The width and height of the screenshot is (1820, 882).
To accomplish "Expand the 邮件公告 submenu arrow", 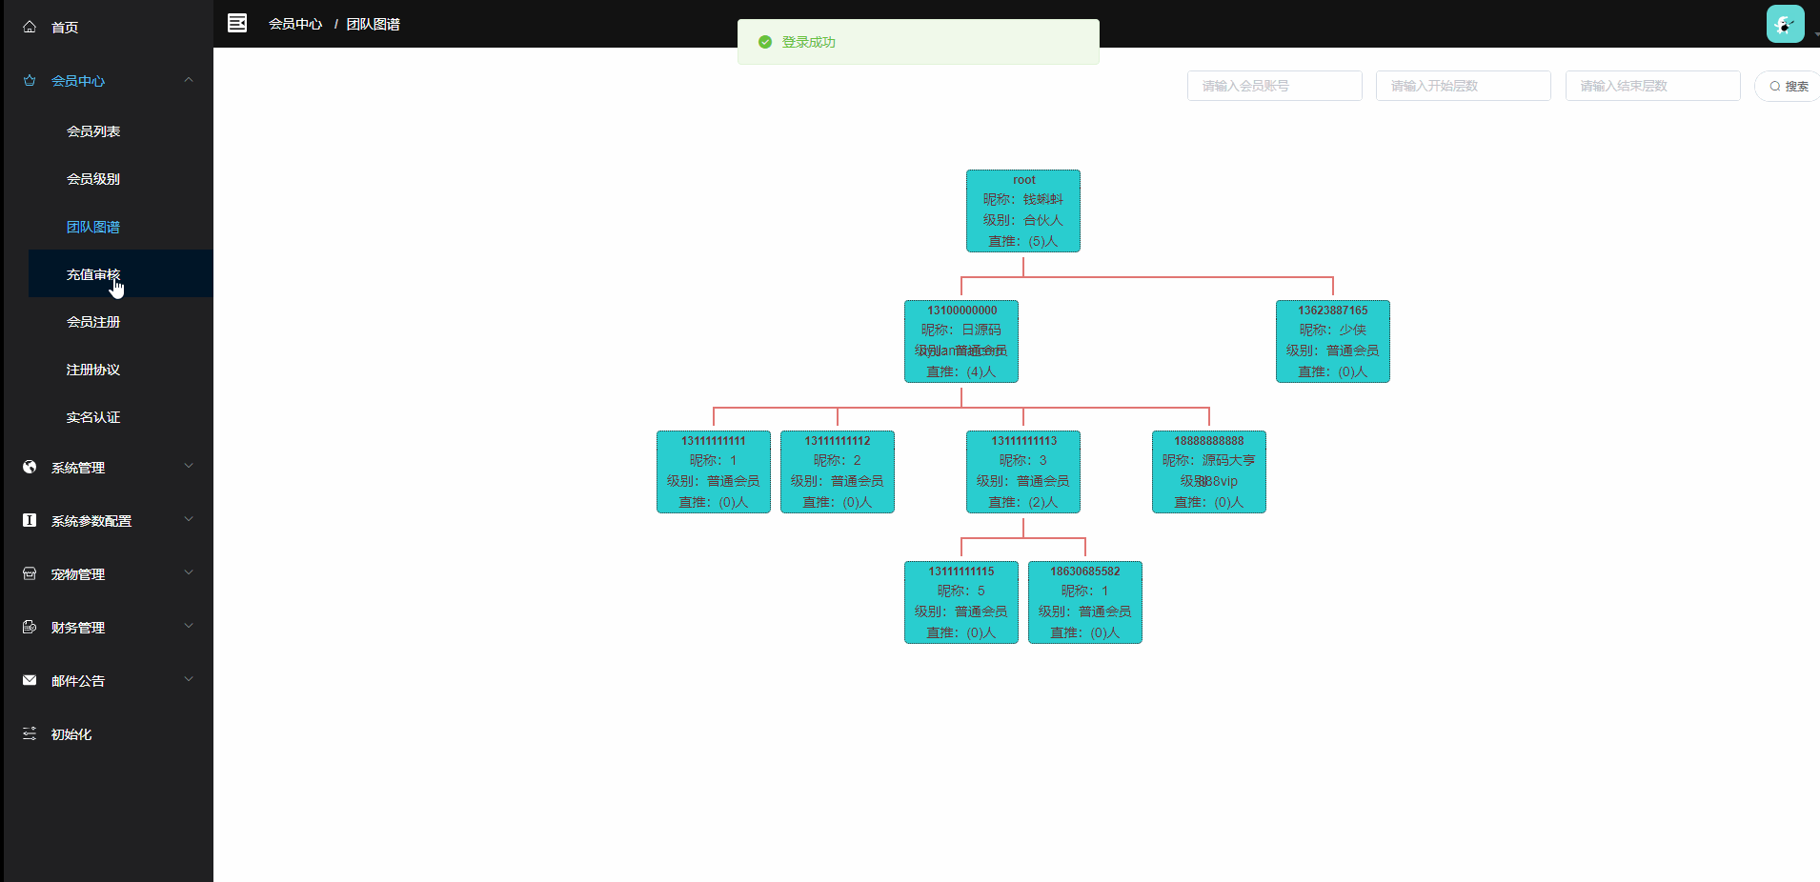I will pos(189,679).
